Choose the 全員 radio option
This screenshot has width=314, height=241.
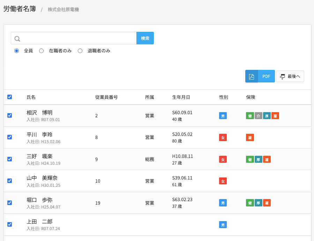pos(17,51)
